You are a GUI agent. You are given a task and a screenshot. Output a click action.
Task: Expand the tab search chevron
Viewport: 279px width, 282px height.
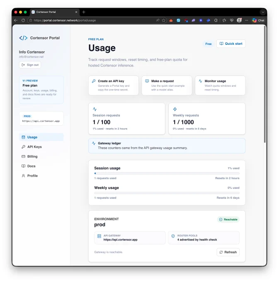[263, 12]
